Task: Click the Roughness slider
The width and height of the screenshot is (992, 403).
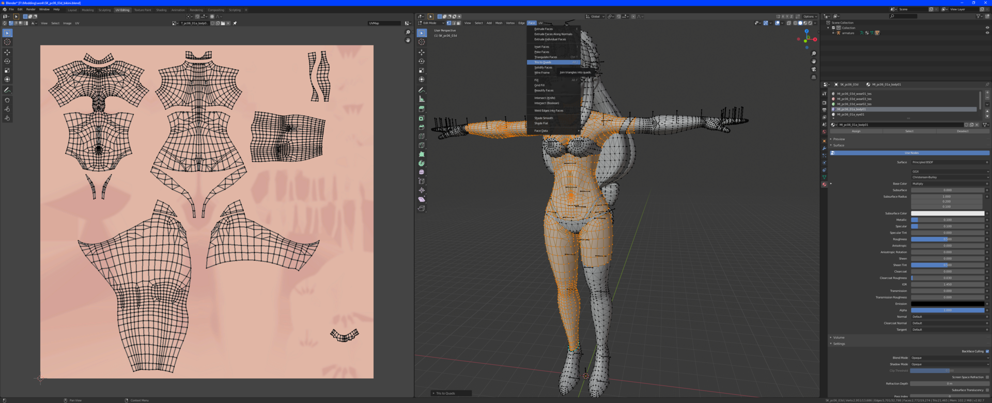Action: tap(948, 239)
